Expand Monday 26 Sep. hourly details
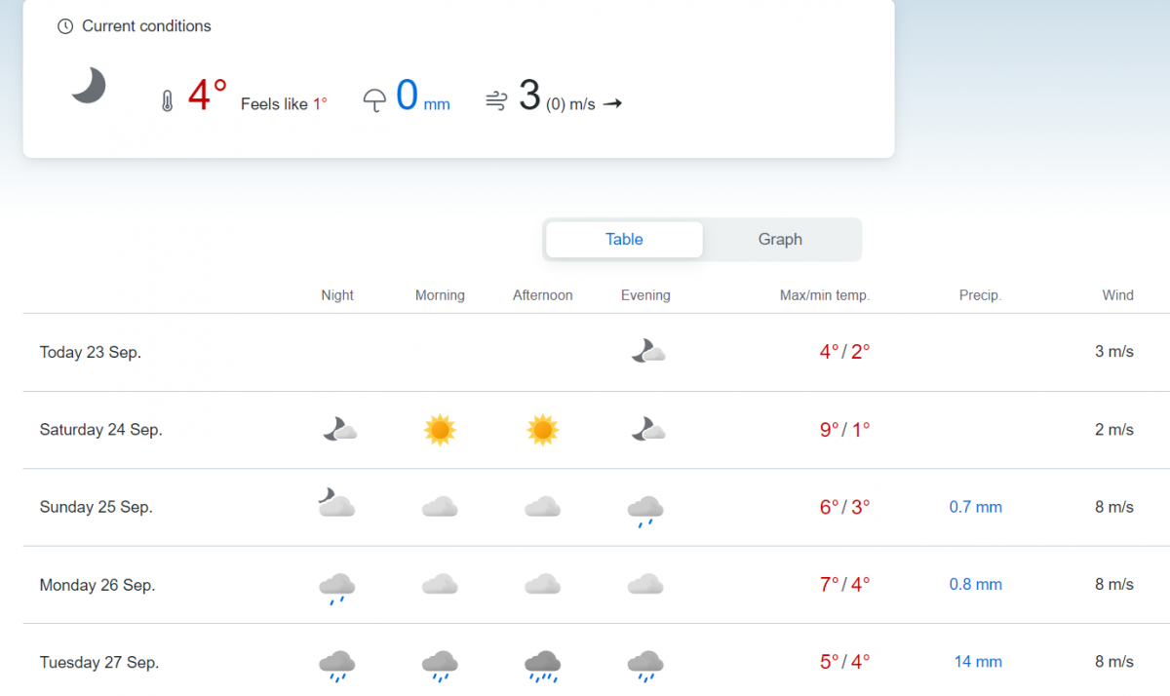 (97, 586)
